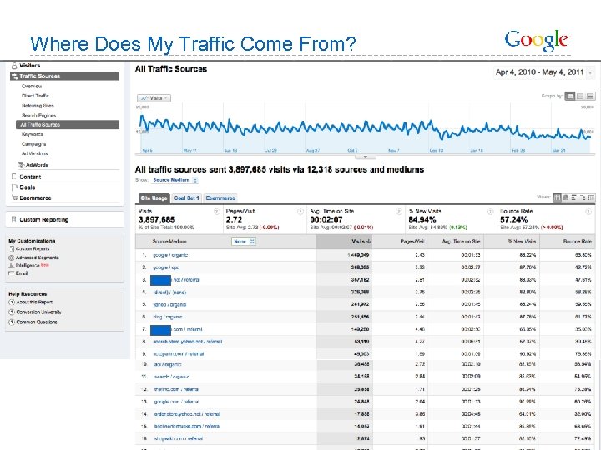This screenshot has width=601, height=450.
Task: Open Overview under Traffic Sources
Action: click(x=32, y=87)
